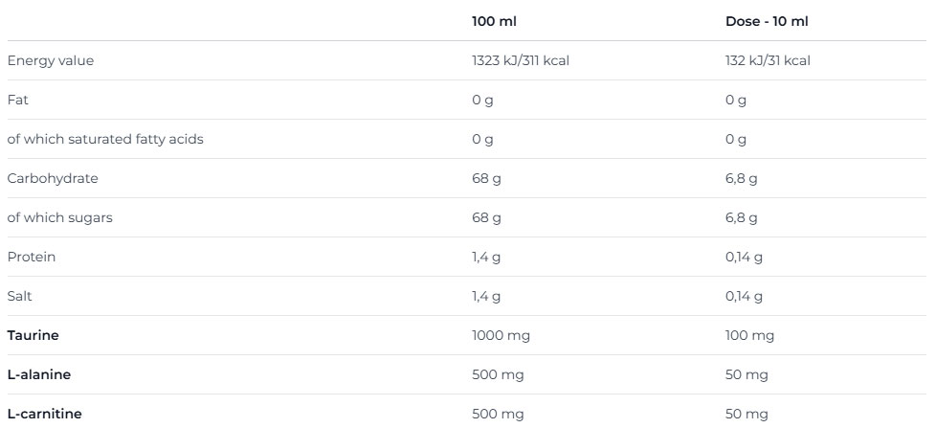The image size is (936, 428).
Task: Click the '100 mg' taurine dose value
Action: tap(749, 335)
